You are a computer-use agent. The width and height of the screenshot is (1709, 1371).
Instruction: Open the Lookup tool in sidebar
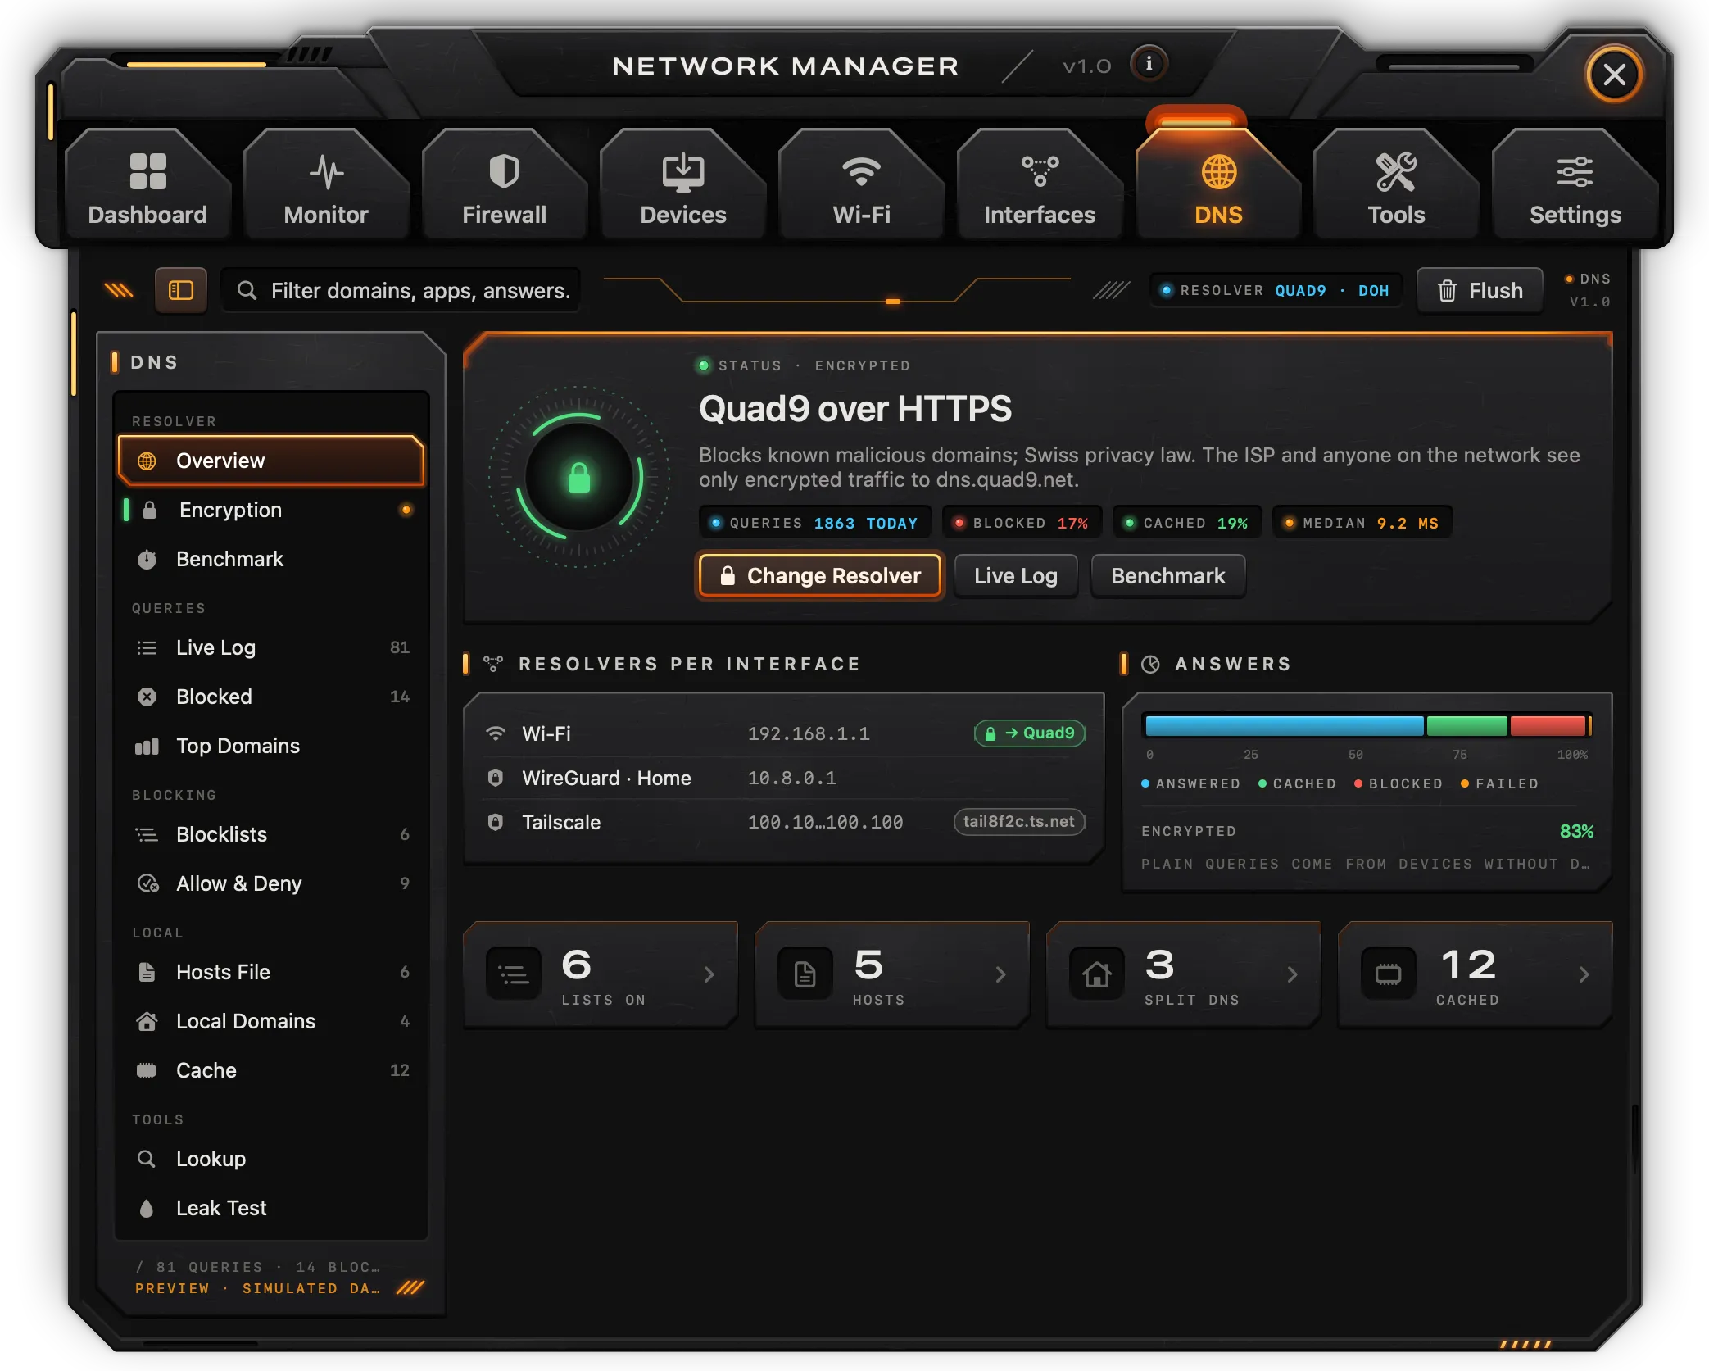[x=271, y=1159]
